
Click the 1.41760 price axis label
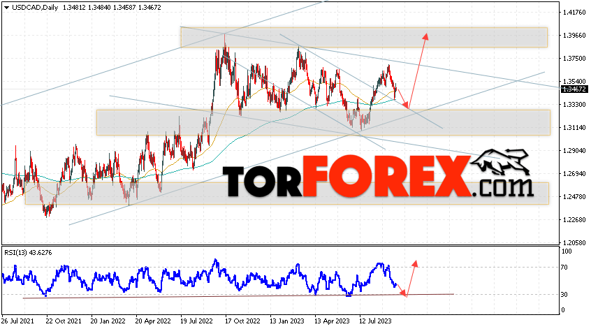click(574, 13)
